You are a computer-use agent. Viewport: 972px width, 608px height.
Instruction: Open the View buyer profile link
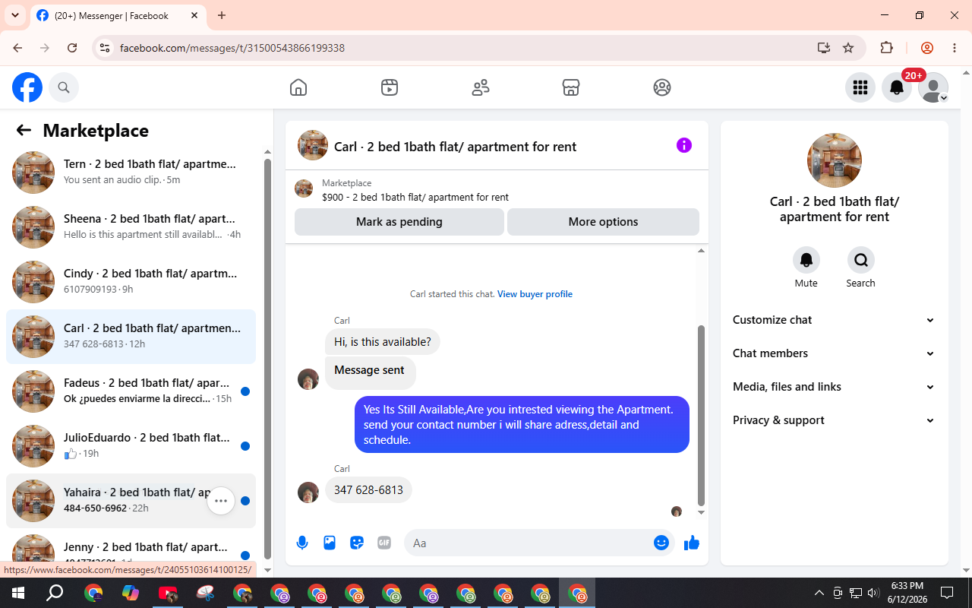(x=535, y=294)
